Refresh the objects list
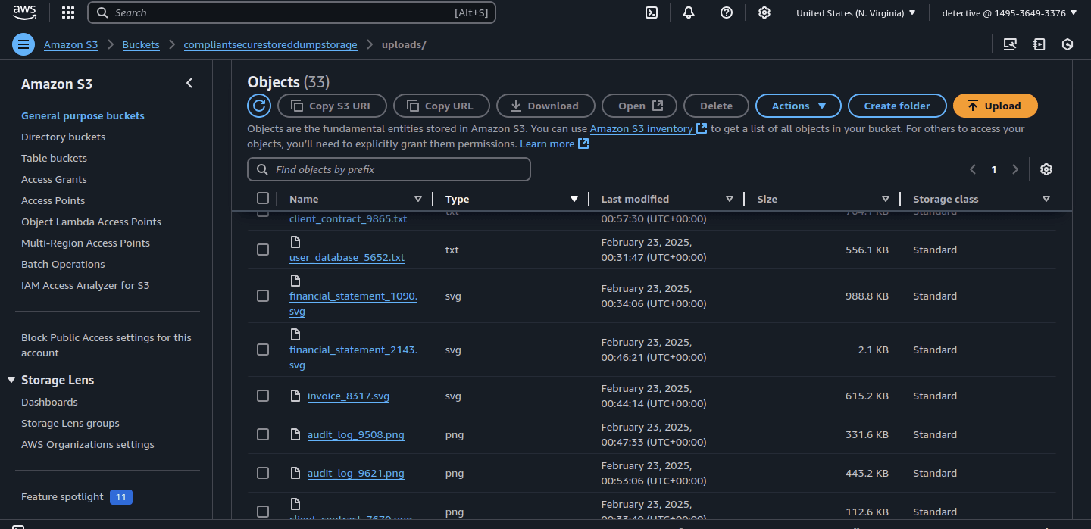The image size is (1091, 529). point(259,106)
